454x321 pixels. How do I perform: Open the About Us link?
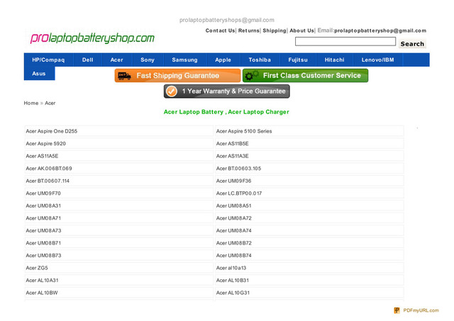pos(301,30)
